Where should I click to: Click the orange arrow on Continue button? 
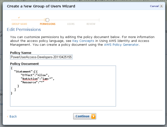click(93, 116)
